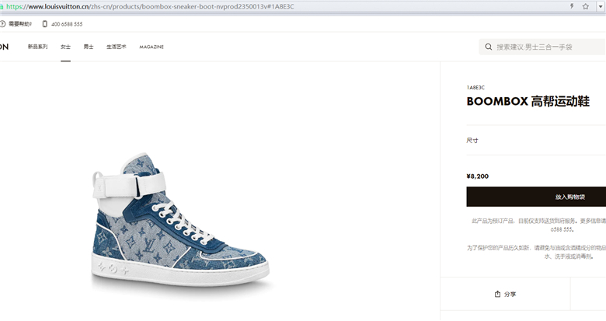Click the lightning bolt icon in address bar
This screenshot has height=321, width=606.
[572, 6]
